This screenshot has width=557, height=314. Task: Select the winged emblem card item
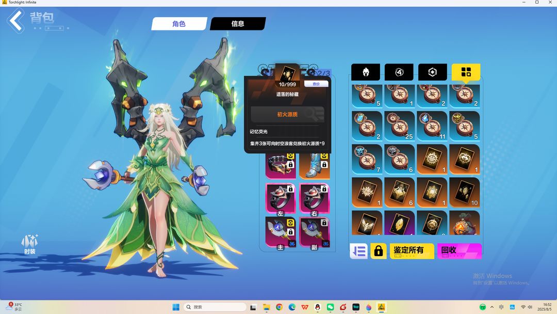(367, 223)
